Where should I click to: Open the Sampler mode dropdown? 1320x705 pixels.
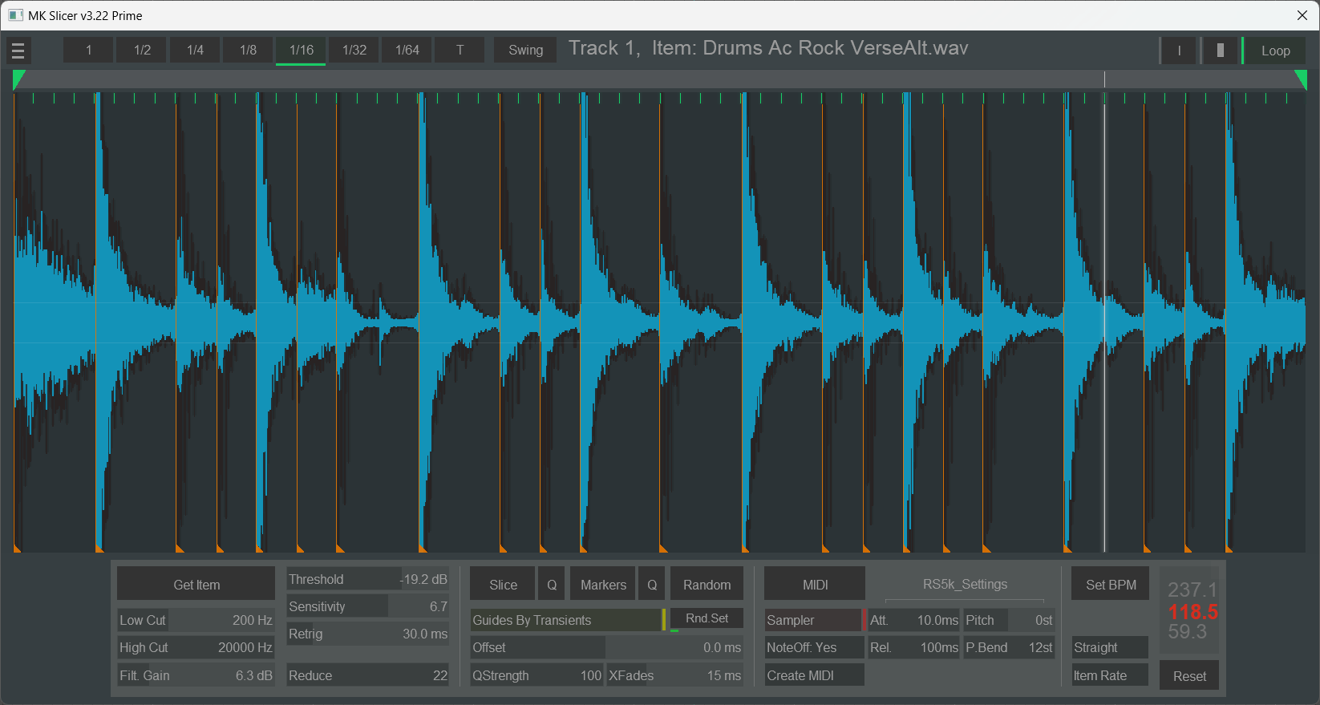point(813,620)
